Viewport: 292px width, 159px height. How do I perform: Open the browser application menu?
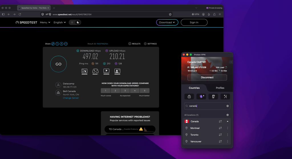(x=220, y=14)
